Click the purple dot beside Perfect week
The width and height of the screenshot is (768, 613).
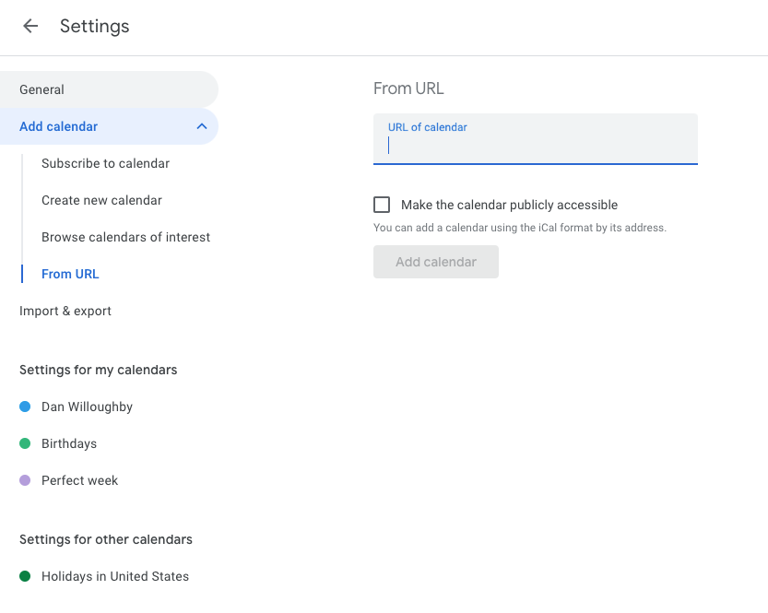click(x=23, y=479)
